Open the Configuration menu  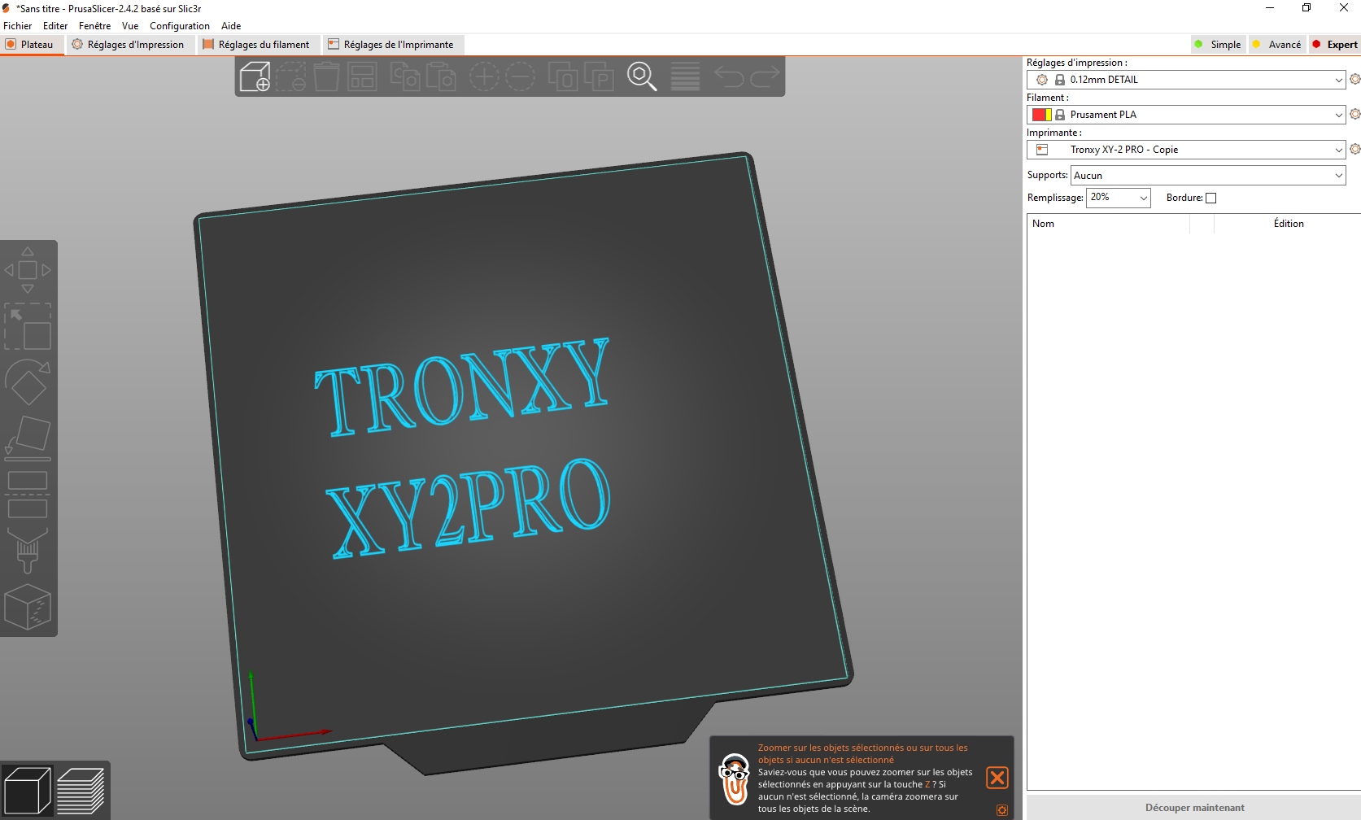pyautogui.click(x=180, y=26)
